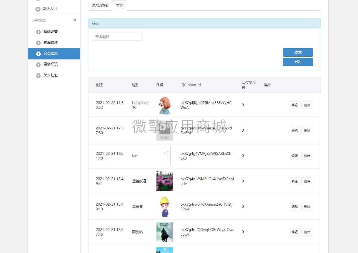The width and height of the screenshot is (358, 253).
Task: Switch to the 管理 tab
Action: pyautogui.click(x=120, y=5)
